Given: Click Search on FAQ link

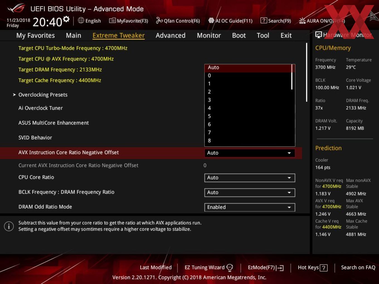Looking at the screenshot, I should point(358,267).
